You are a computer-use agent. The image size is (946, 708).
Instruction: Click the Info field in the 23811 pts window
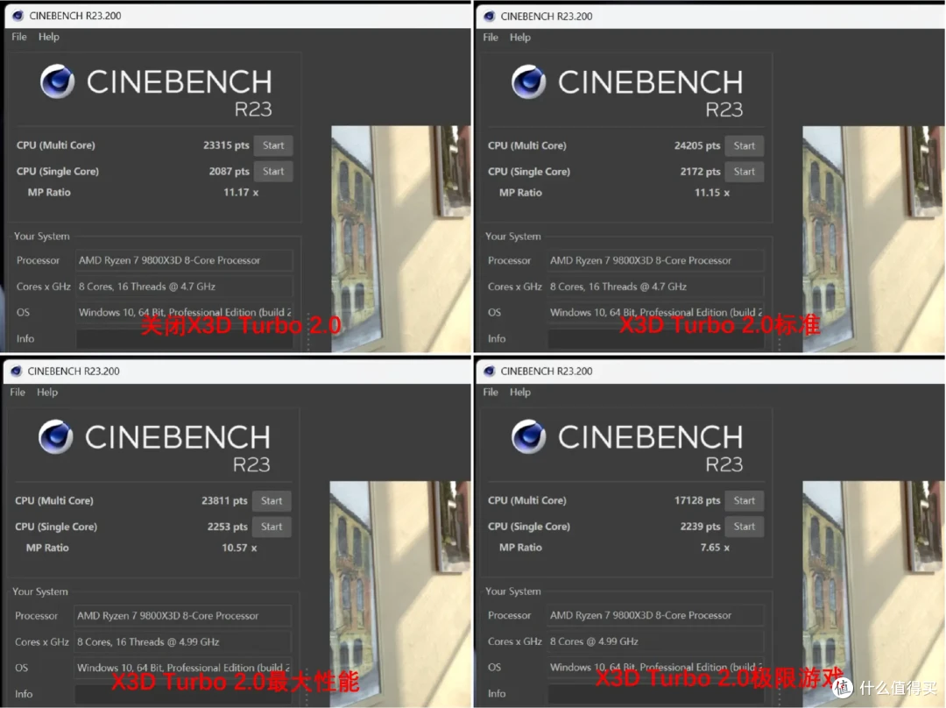click(182, 694)
